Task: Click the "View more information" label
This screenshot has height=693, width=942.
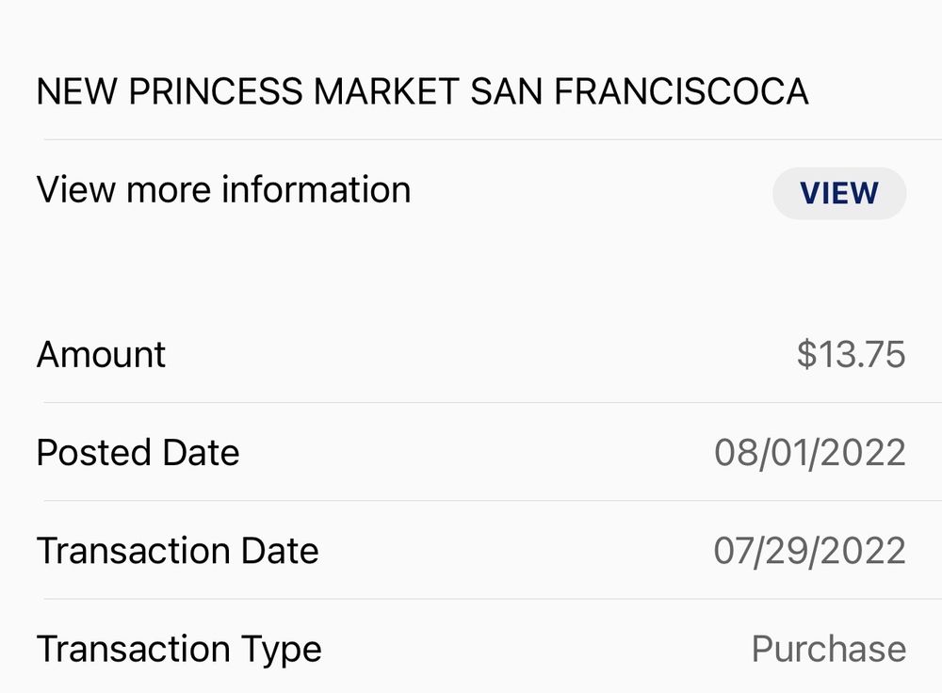Action: pyautogui.click(x=223, y=190)
